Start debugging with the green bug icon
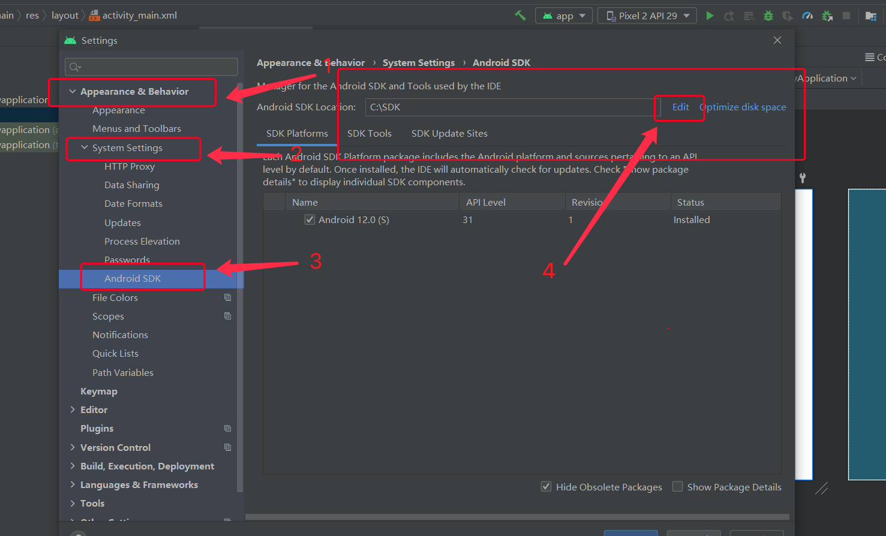This screenshot has height=536, width=886. (768, 16)
